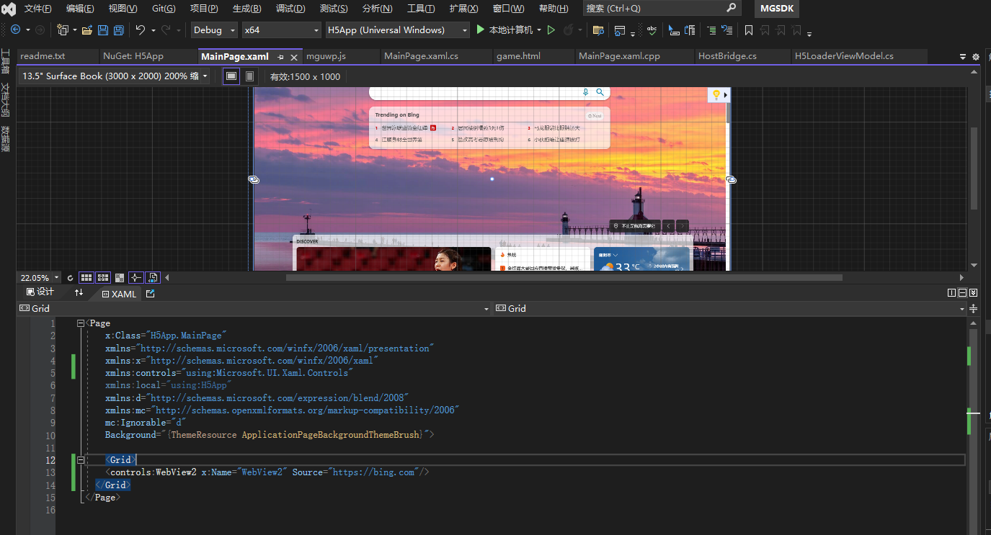991x535 pixels.
Task: Expand the Surface Book device dropdown
Action: point(114,76)
